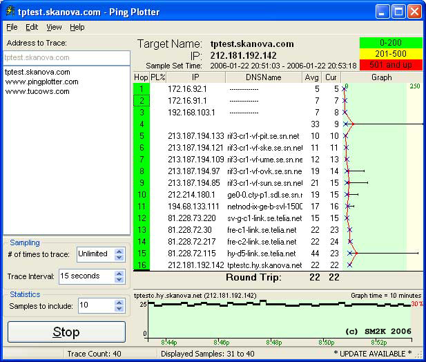Click IP 172.16.92.1 in hop table
Screen dimensions: 426x362
tap(187, 89)
